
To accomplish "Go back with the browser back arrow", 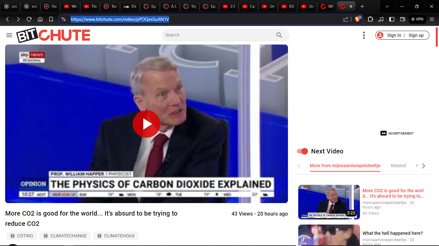I will (x=7, y=19).
